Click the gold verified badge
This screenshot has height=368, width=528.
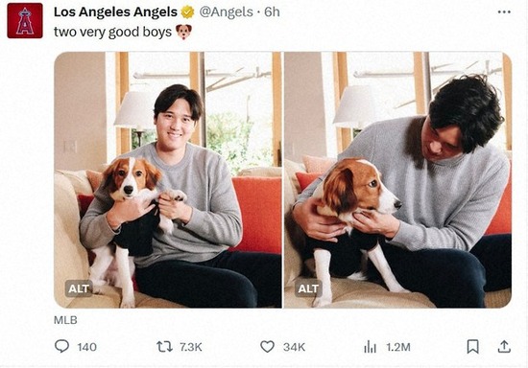pos(187,12)
